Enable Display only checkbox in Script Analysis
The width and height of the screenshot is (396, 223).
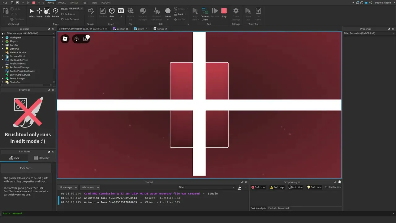point(326,187)
